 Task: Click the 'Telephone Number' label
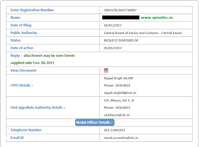[x=26, y=130]
